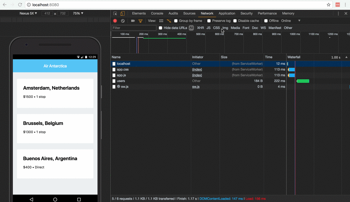Screen dimensions: 350x202
Task: Click the browser forward arrow
Action: pos(12,5)
